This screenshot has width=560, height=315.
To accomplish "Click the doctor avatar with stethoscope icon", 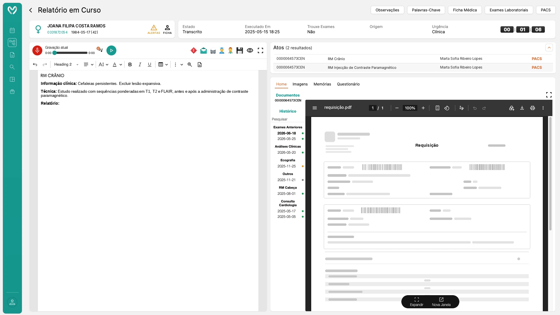I will [230, 50].
